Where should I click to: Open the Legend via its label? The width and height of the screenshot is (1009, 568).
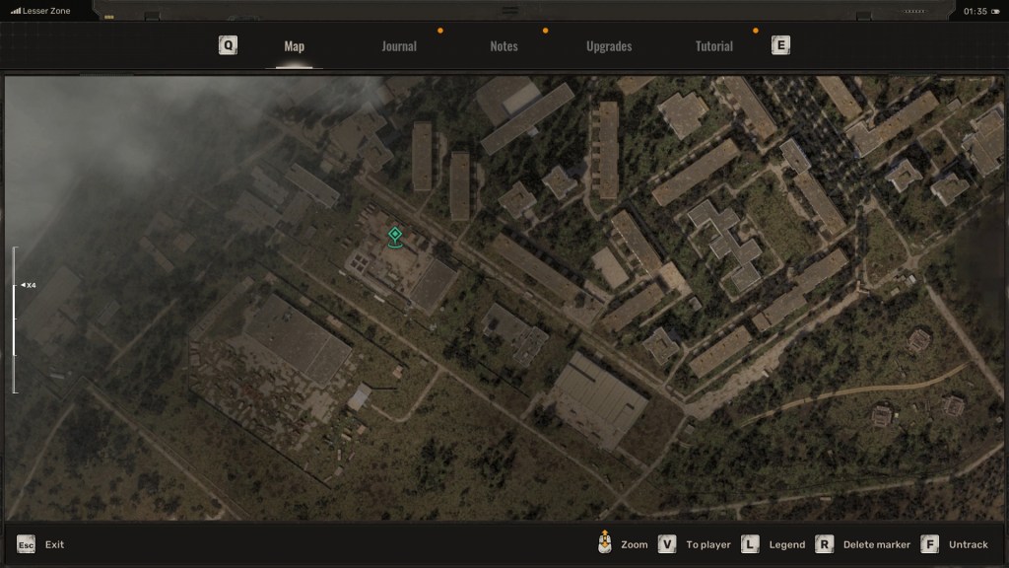coord(786,544)
